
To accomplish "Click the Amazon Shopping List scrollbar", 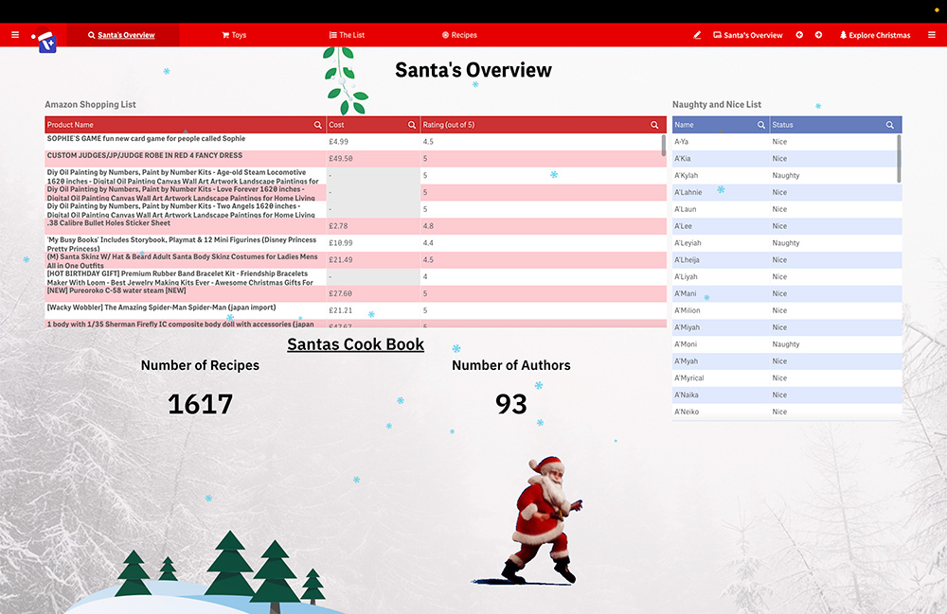I will pos(664,146).
